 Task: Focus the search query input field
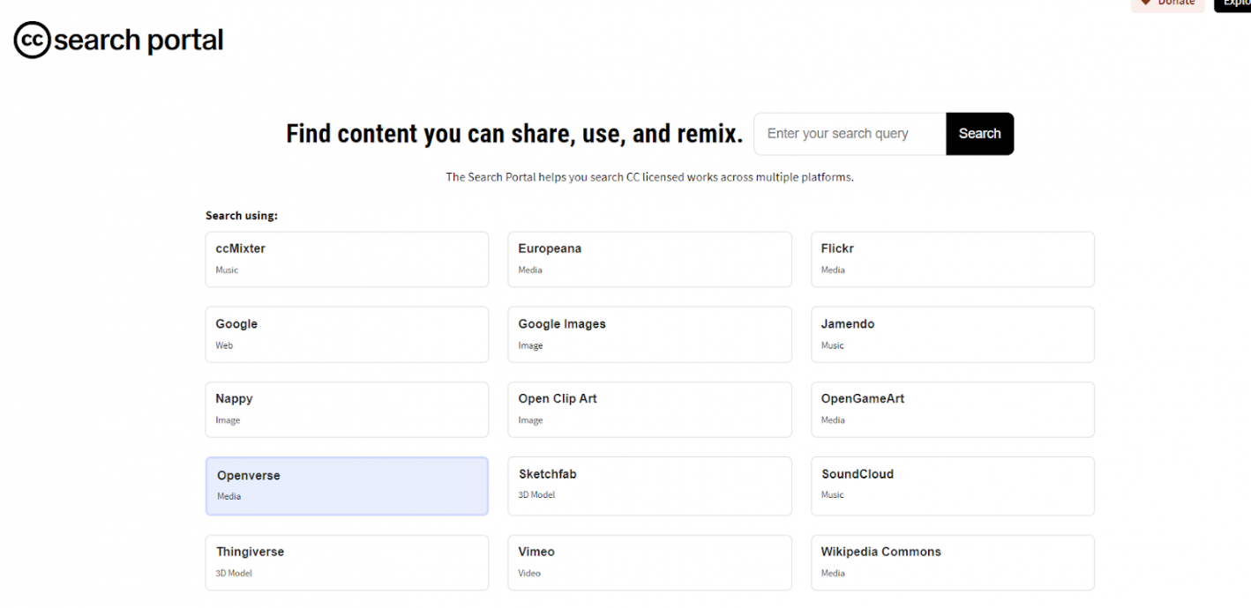[x=850, y=134]
